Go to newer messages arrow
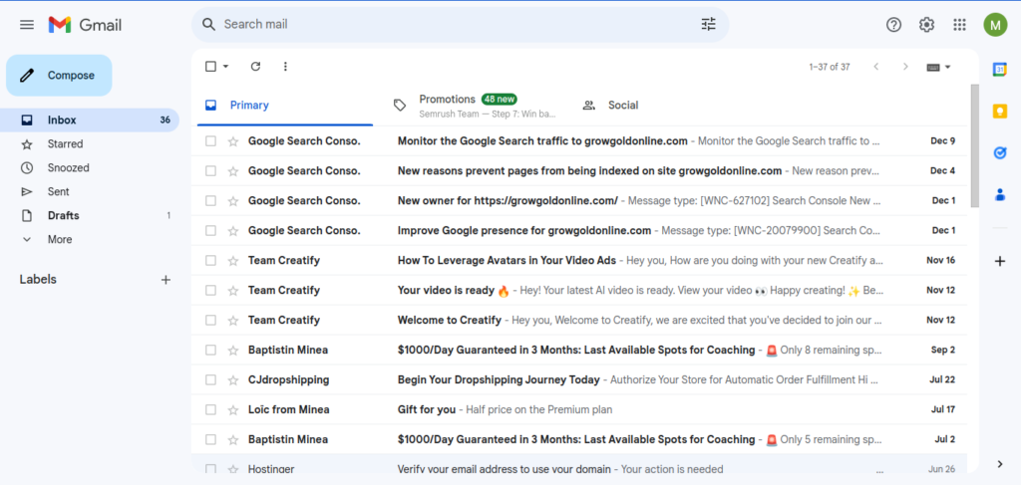Viewport: 1021px width, 485px height. 875,67
